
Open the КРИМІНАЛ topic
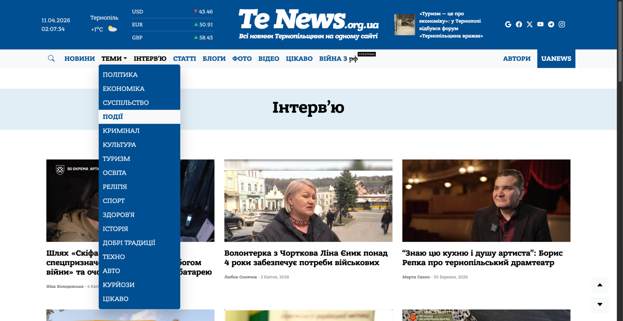139,130
